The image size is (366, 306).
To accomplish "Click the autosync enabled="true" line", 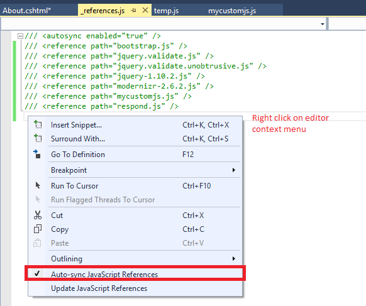I will [92, 36].
